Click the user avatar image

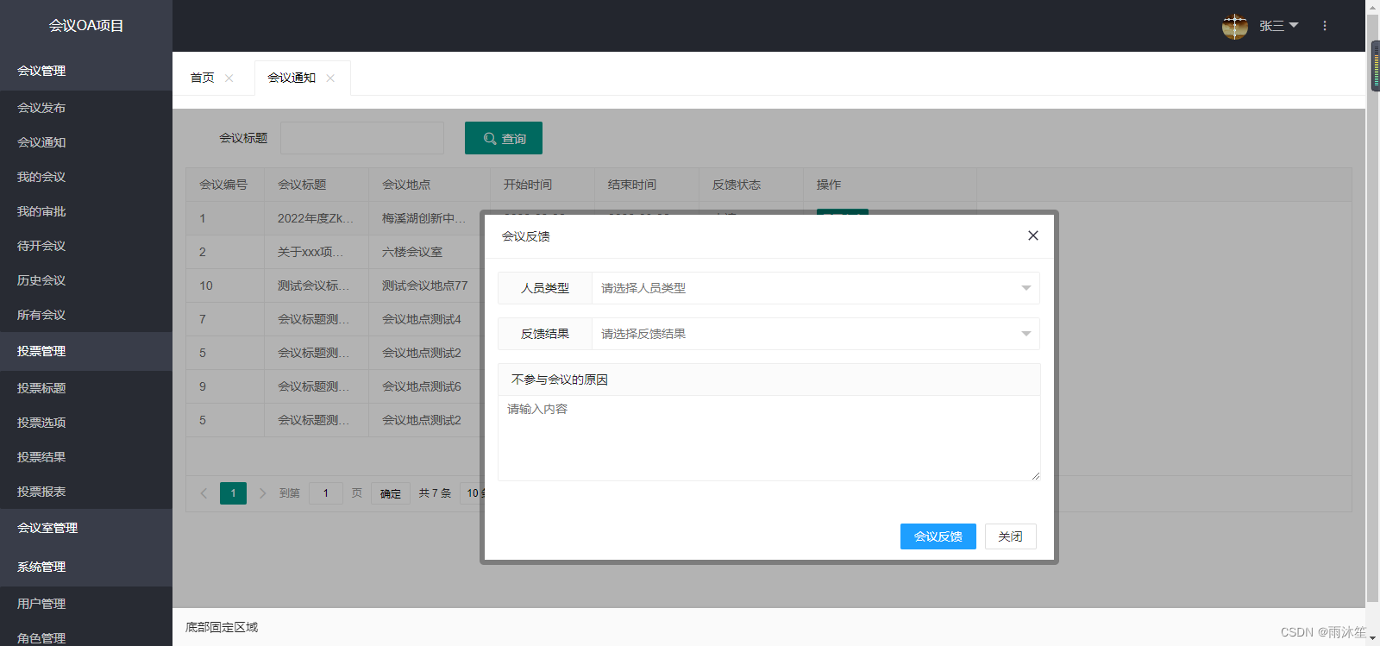pos(1235,27)
